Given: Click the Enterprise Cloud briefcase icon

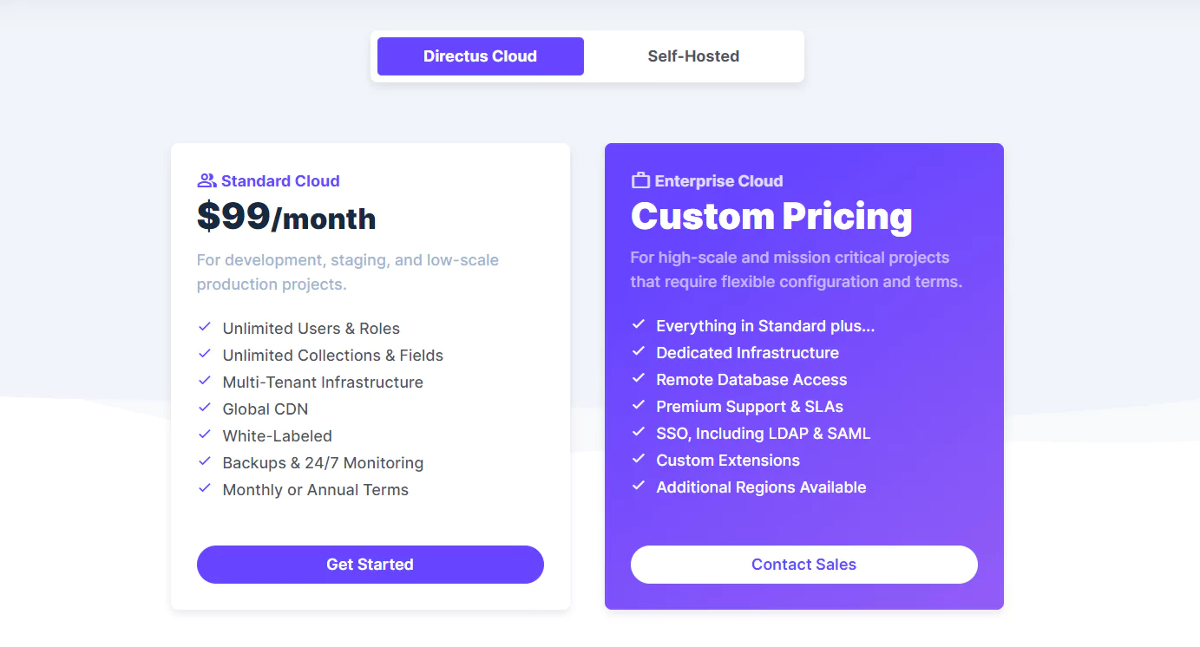Looking at the screenshot, I should click(x=640, y=180).
